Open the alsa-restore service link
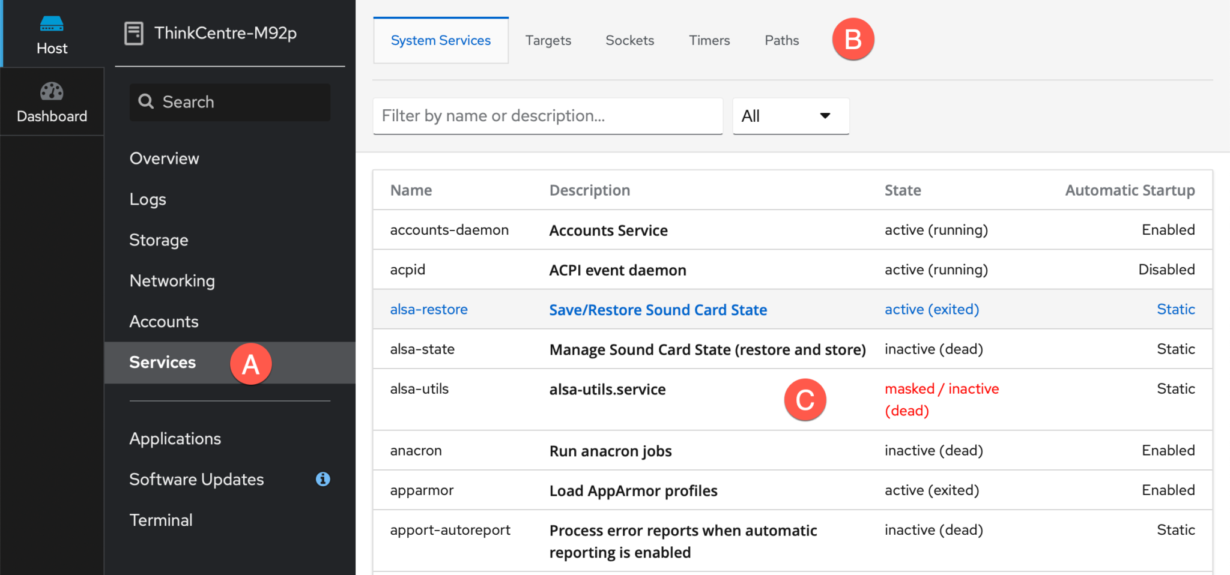 point(428,309)
